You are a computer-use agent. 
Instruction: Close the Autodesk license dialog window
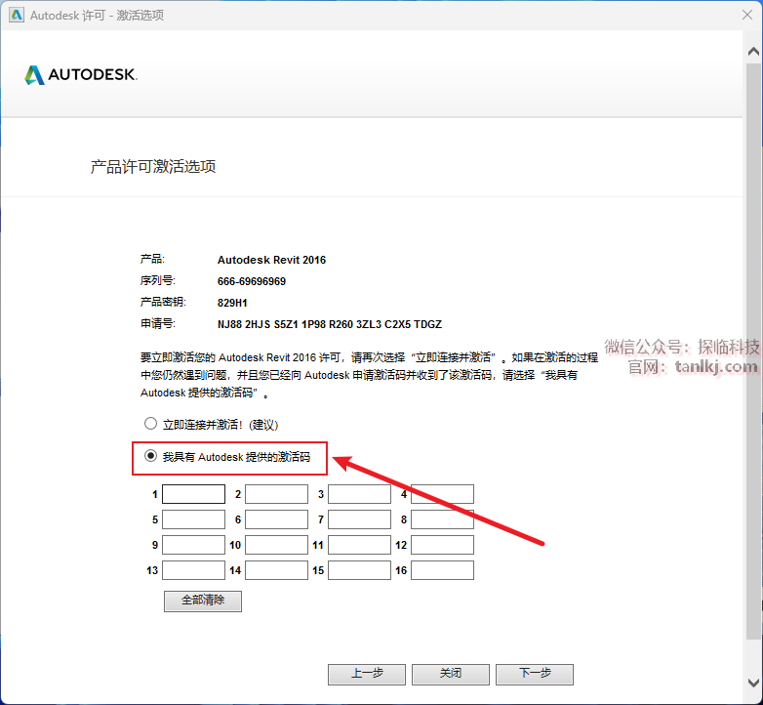point(747,15)
